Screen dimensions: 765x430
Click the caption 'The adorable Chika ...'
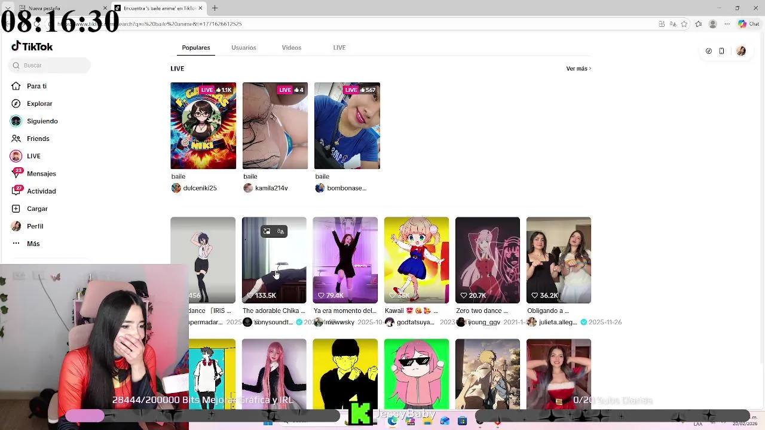click(x=274, y=311)
